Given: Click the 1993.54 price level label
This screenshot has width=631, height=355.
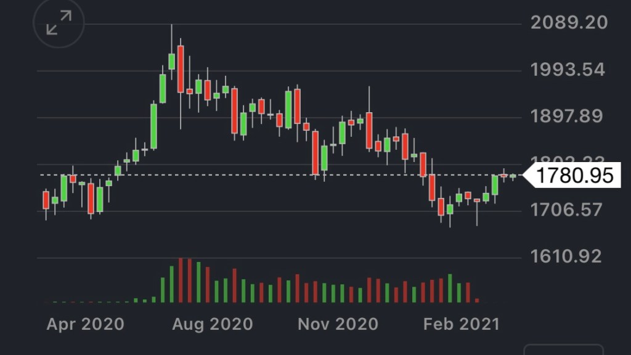Looking at the screenshot, I should click(x=568, y=70).
